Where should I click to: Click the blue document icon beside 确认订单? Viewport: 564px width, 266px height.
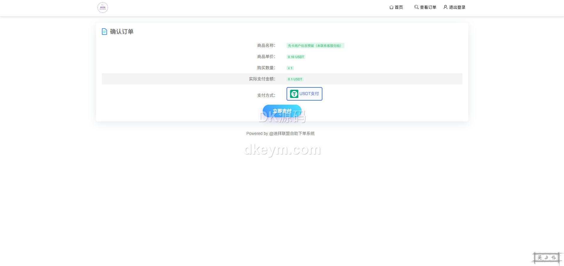[x=104, y=31]
